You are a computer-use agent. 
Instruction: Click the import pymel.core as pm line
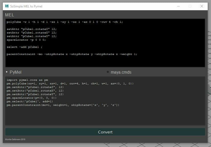click(x=27, y=80)
